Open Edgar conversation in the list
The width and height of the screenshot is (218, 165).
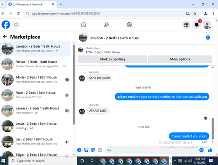click(x=35, y=154)
